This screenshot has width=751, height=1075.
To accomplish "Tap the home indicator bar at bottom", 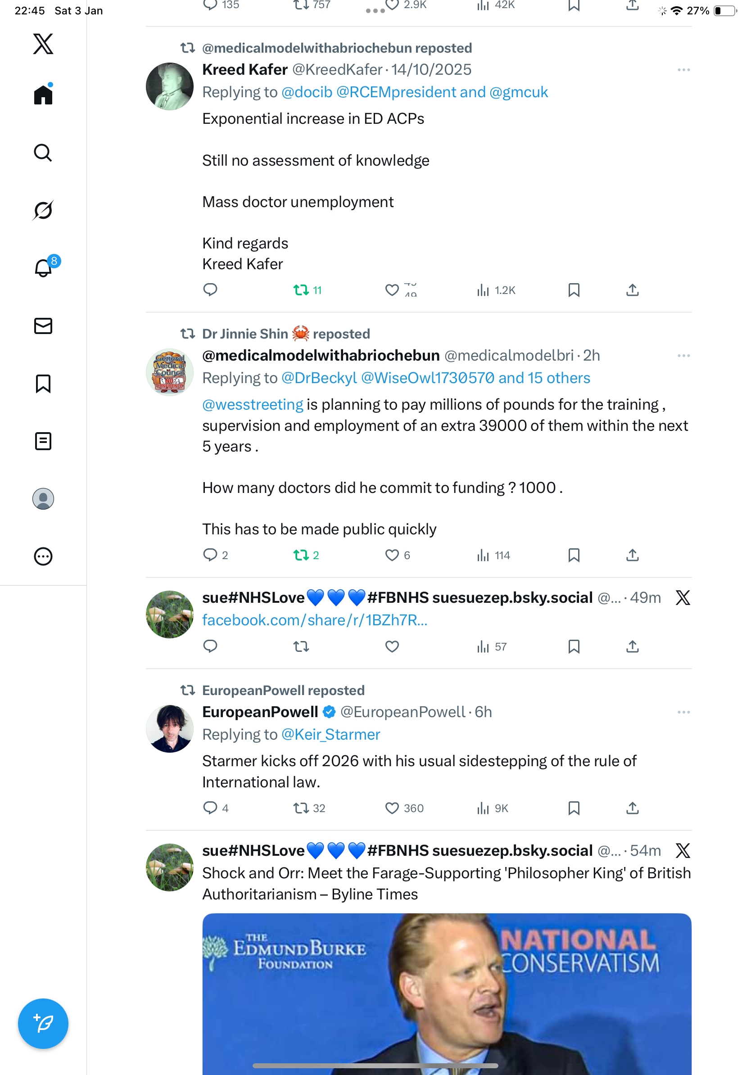I will [375, 1065].
